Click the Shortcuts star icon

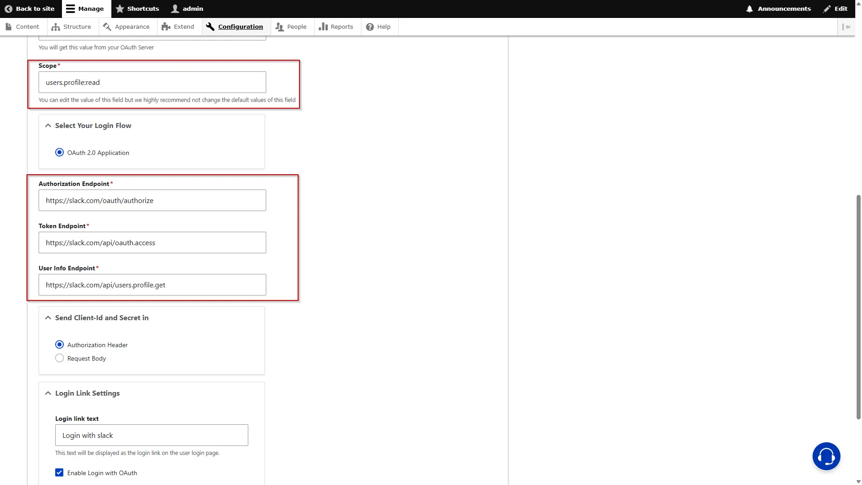[x=120, y=9]
